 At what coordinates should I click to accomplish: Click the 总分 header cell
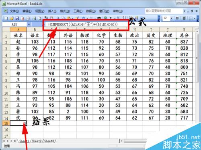(x=185, y=35)
